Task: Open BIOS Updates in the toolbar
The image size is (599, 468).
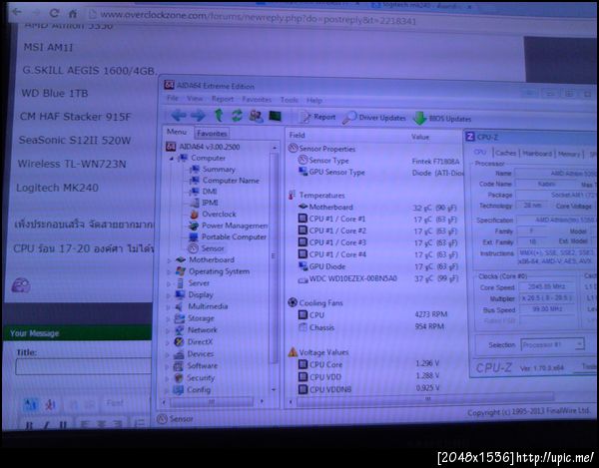Action: [442, 119]
